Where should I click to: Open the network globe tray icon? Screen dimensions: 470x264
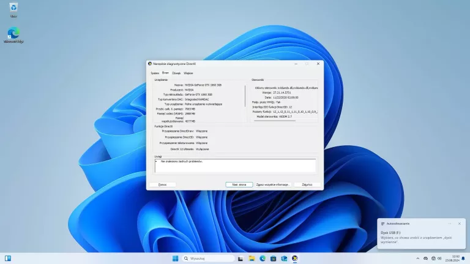[x=433, y=258]
